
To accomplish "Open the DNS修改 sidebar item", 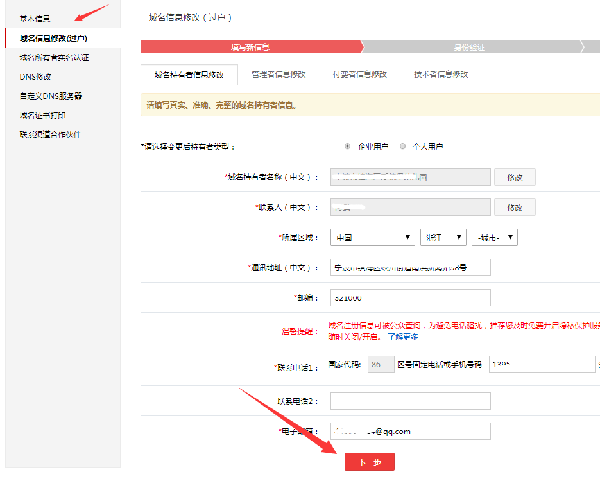I will 35,76.
